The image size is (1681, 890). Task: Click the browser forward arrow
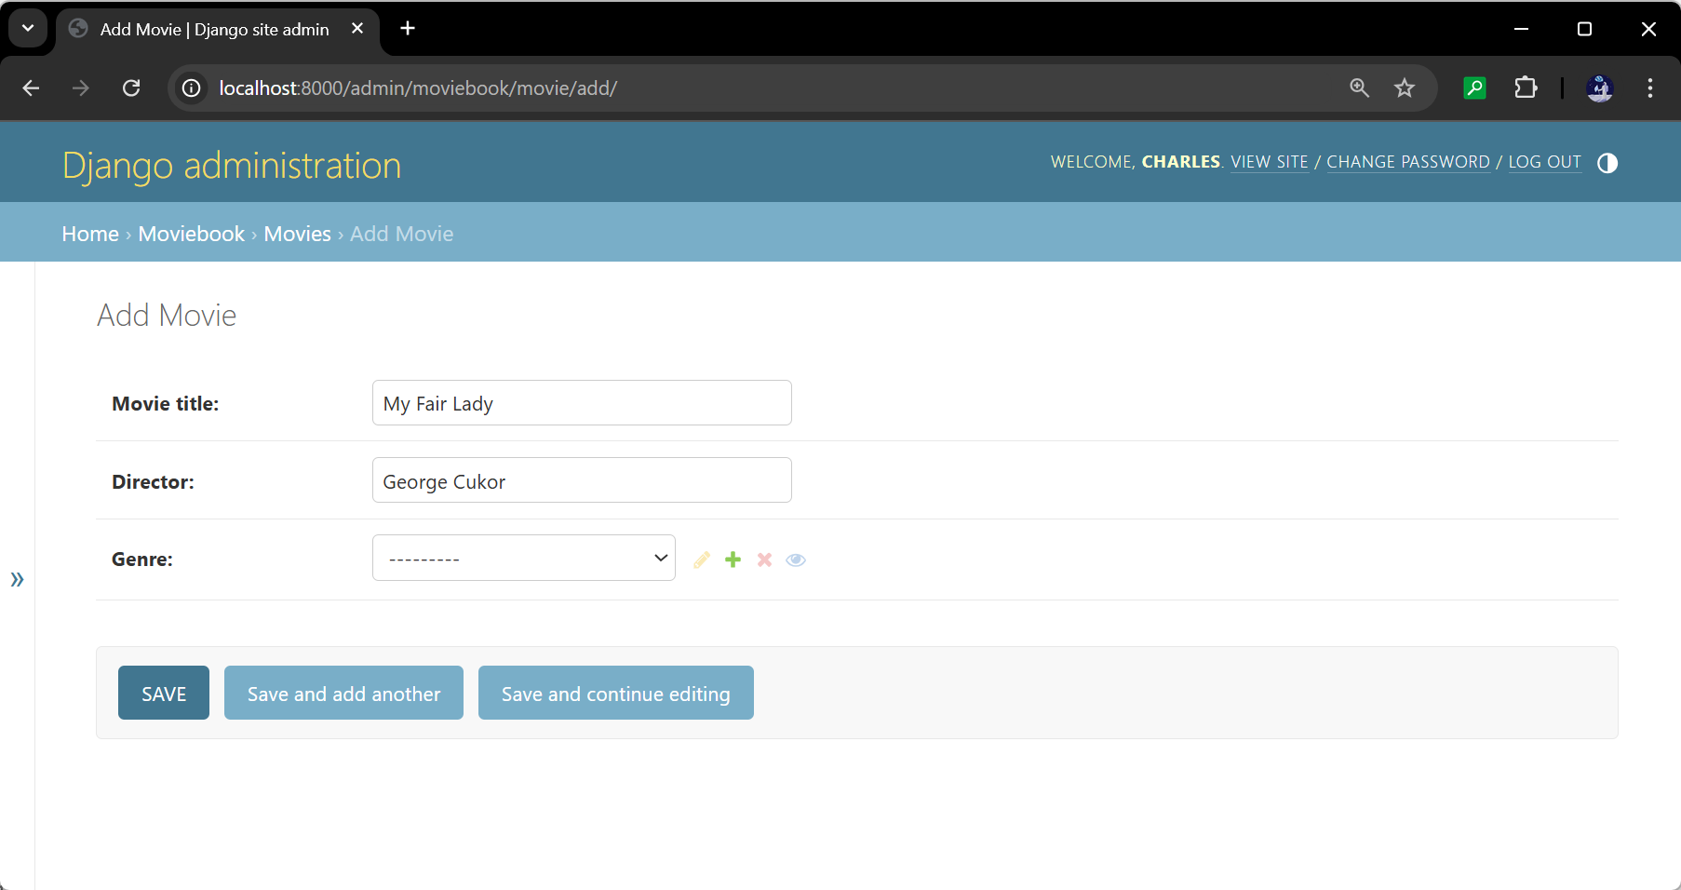tap(81, 88)
